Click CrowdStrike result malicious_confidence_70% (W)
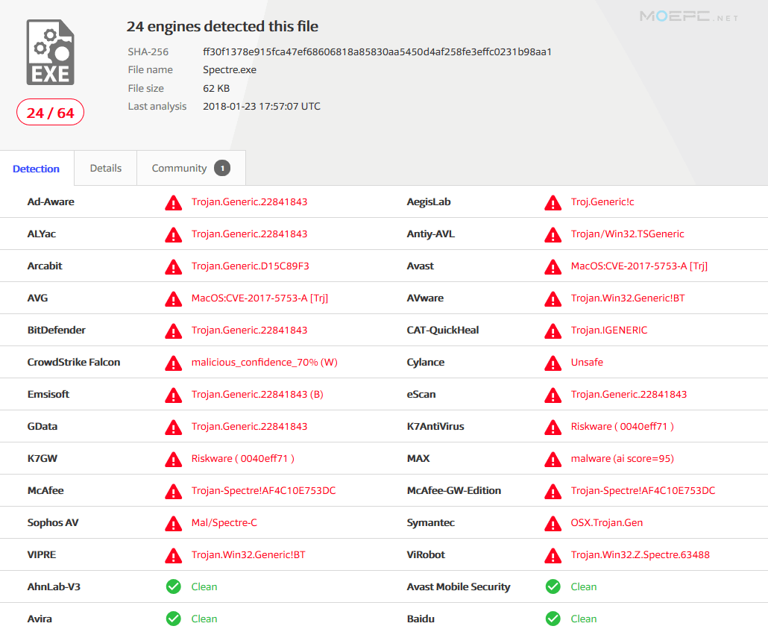The image size is (768, 632). [265, 363]
